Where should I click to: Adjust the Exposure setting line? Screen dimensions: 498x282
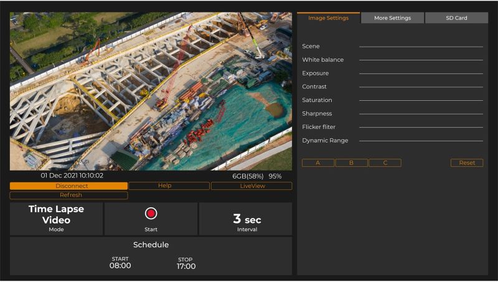pyautogui.click(x=421, y=73)
